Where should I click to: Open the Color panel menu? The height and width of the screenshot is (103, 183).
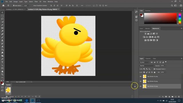pyautogui.click(x=182, y=11)
